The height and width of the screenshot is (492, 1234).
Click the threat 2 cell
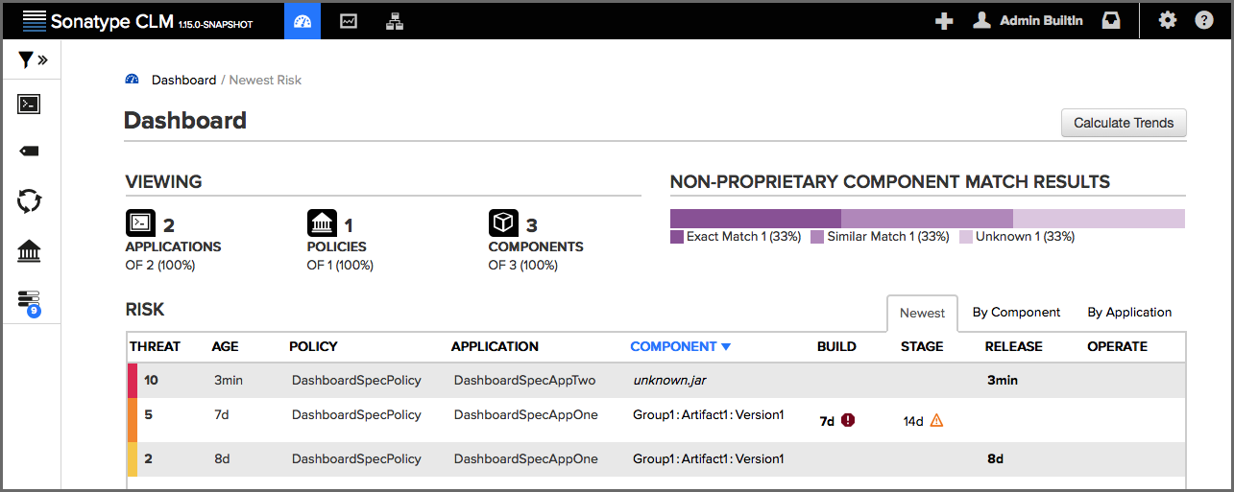pyautogui.click(x=148, y=458)
